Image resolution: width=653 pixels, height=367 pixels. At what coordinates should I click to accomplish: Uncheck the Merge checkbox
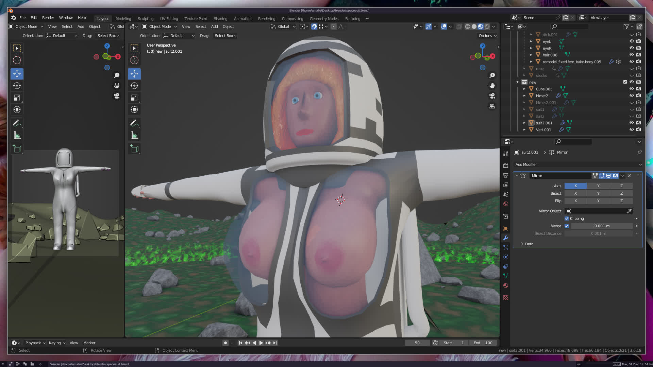click(x=567, y=226)
